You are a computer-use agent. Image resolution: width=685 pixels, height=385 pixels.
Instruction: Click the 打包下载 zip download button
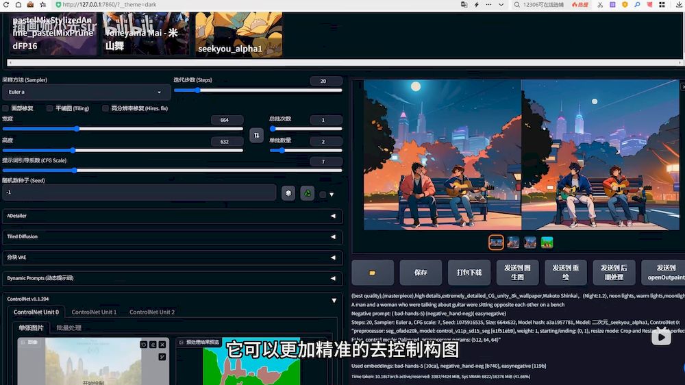pos(469,273)
